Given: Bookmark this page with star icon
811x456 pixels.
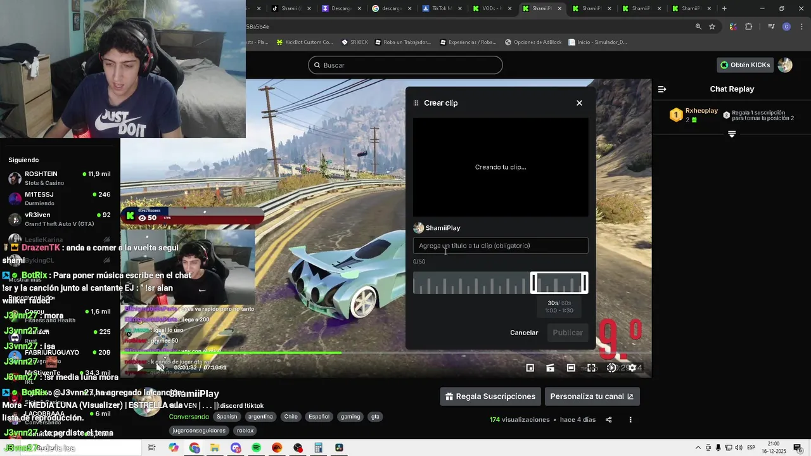Looking at the screenshot, I should (x=712, y=27).
